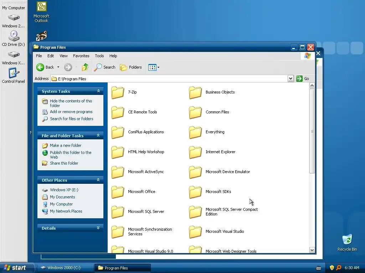Click the vertical scrollbar thumb

(x=312, y=131)
